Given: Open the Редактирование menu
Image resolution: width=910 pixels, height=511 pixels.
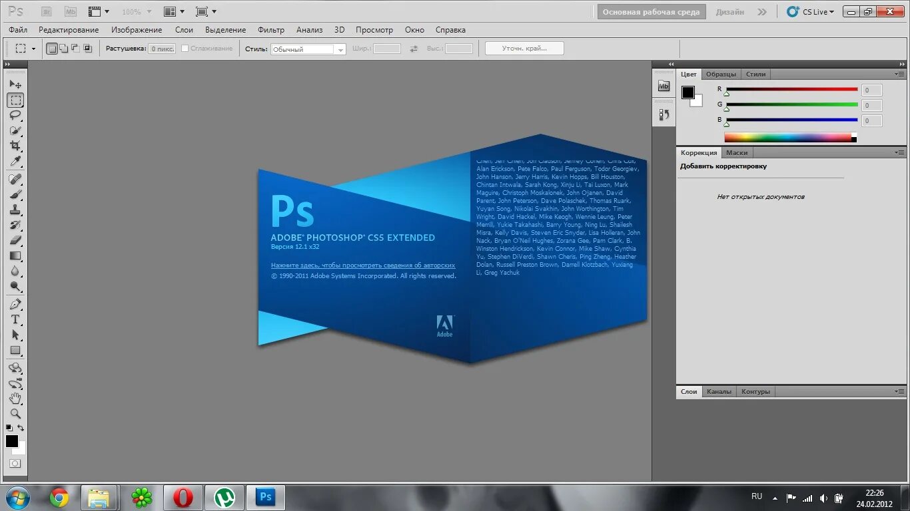Looking at the screenshot, I should (69, 30).
